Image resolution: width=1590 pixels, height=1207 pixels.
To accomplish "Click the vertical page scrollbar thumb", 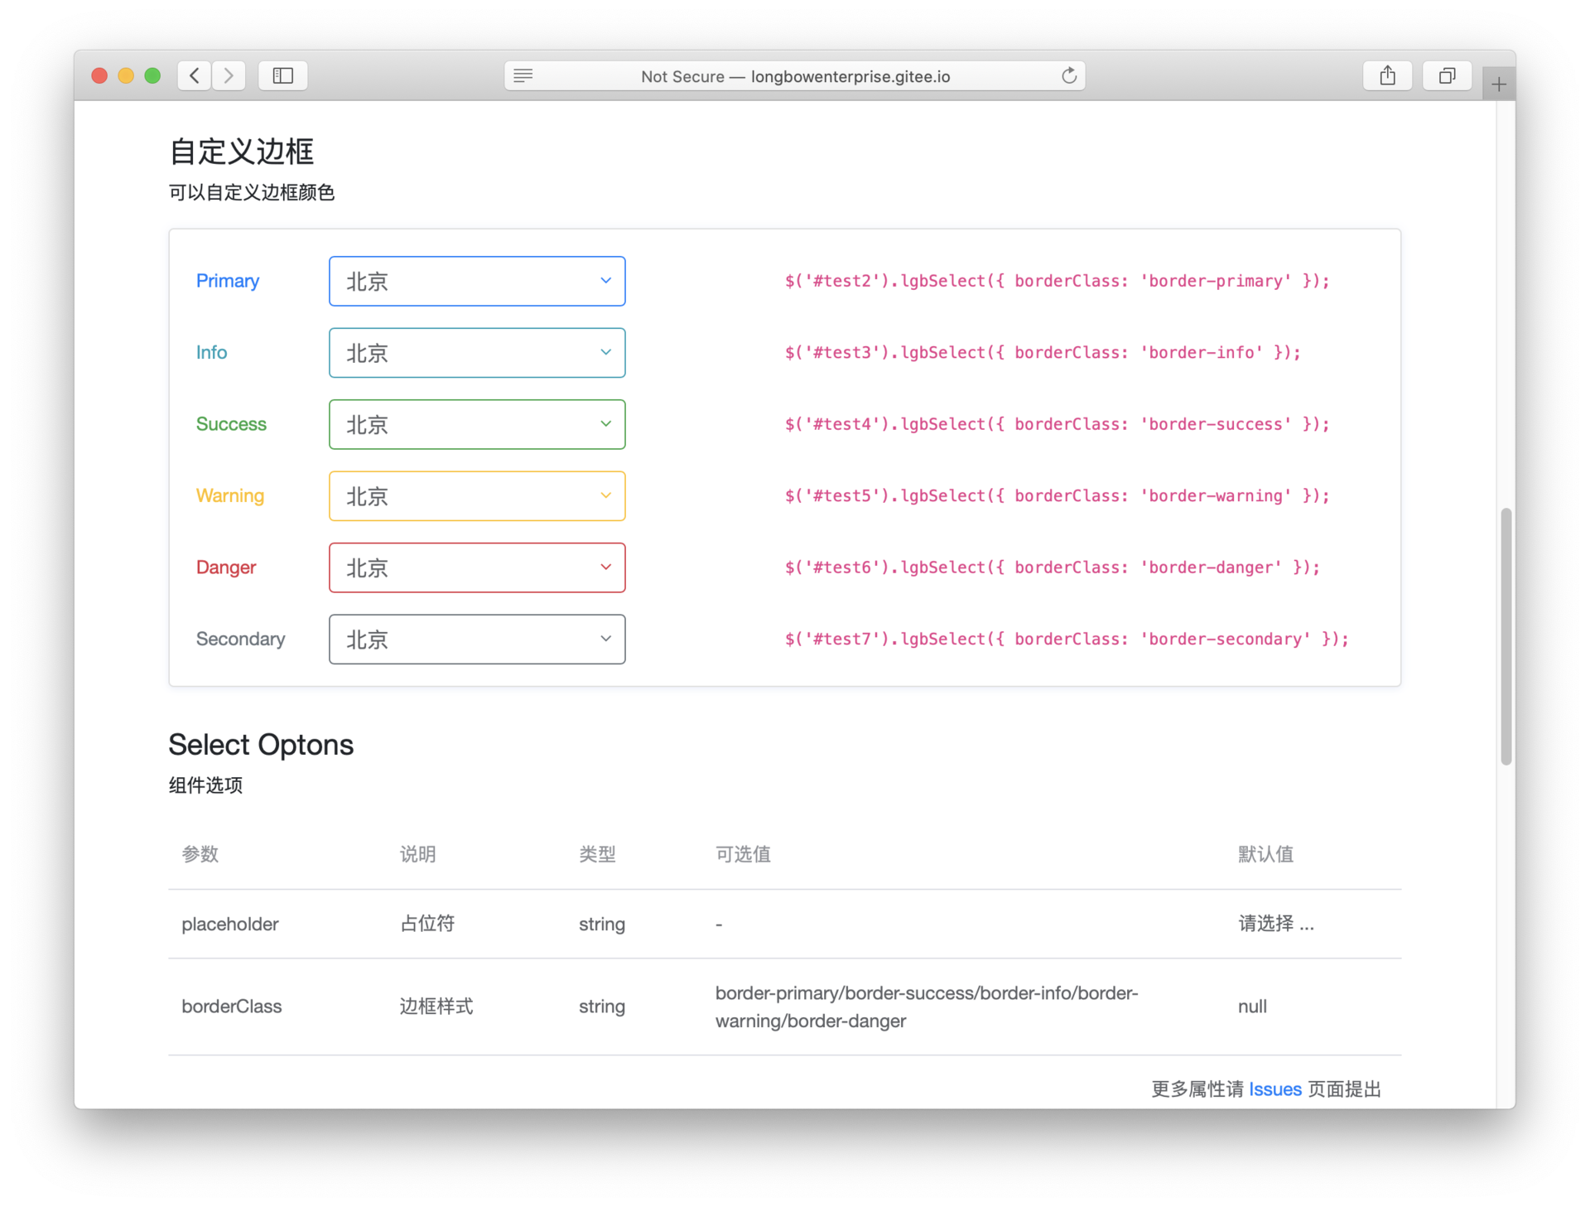I will (x=1506, y=636).
